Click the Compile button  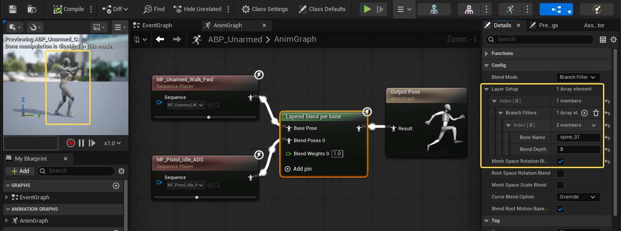tap(69, 9)
